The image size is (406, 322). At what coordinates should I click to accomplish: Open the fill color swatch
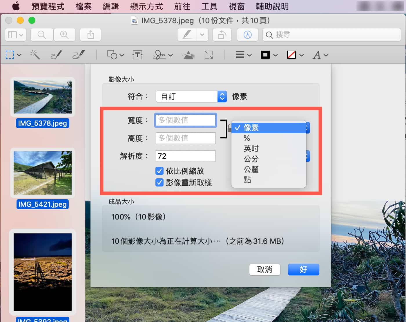click(x=295, y=55)
